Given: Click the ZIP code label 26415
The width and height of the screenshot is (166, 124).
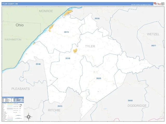Looking at the screenshot, I should click(60, 106).
